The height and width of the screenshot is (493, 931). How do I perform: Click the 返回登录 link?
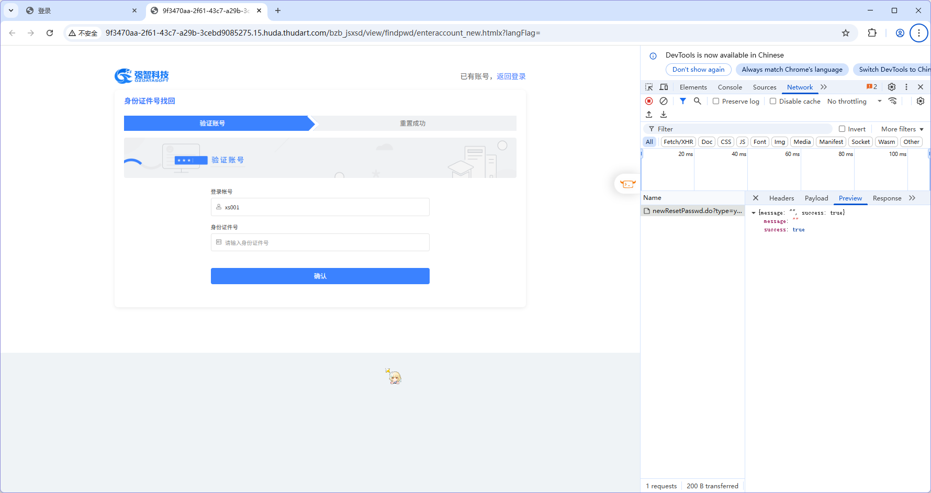pos(511,76)
